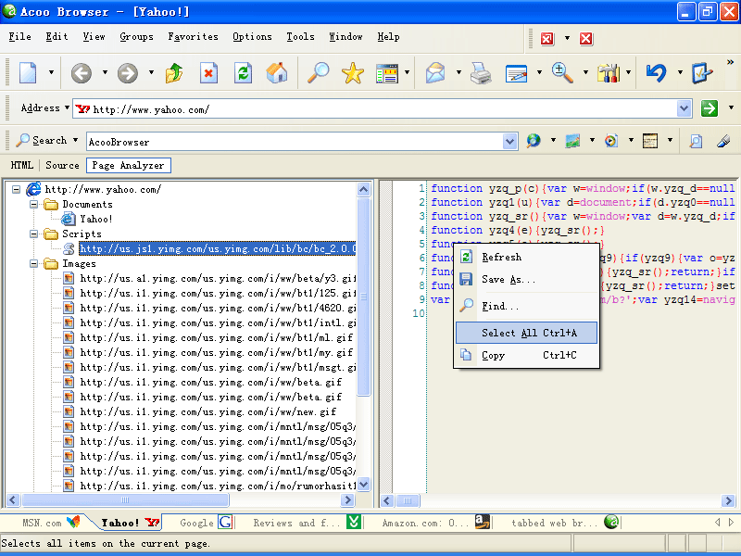Collapse the Images folder node
The width and height of the screenshot is (741, 556).
coord(33,263)
